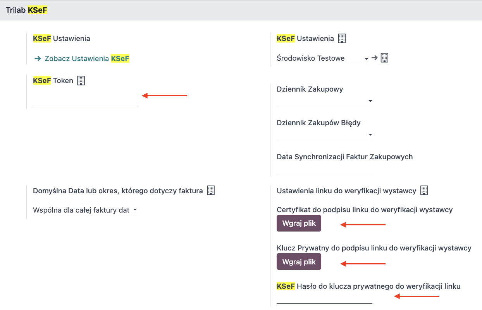
Task: Focus the KSeF Token input field
Action: pyautogui.click(x=85, y=100)
